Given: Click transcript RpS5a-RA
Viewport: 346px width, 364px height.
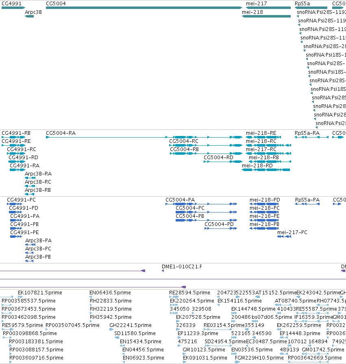Looking at the screenshot, I should click(x=307, y=133).
